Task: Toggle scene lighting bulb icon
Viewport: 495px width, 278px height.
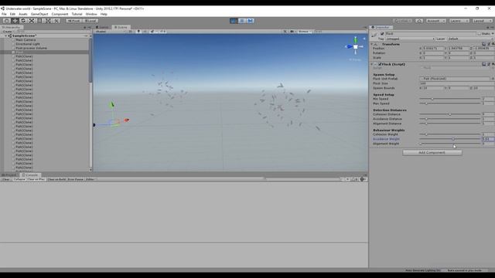Action: (x=138, y=32)
